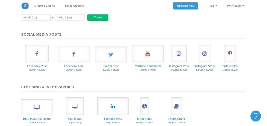Open the Facebook Link text link
Image resolution: width=267 pixels, height=126 pixels.
coord(74,66)
